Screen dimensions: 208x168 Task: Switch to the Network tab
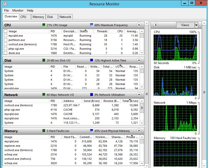click(65, 17)
